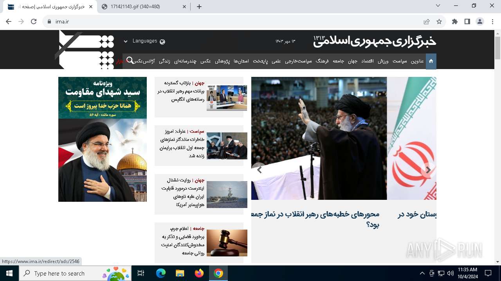
Task: Reload the irna.ir page
Action: click(x=34, y=21)
